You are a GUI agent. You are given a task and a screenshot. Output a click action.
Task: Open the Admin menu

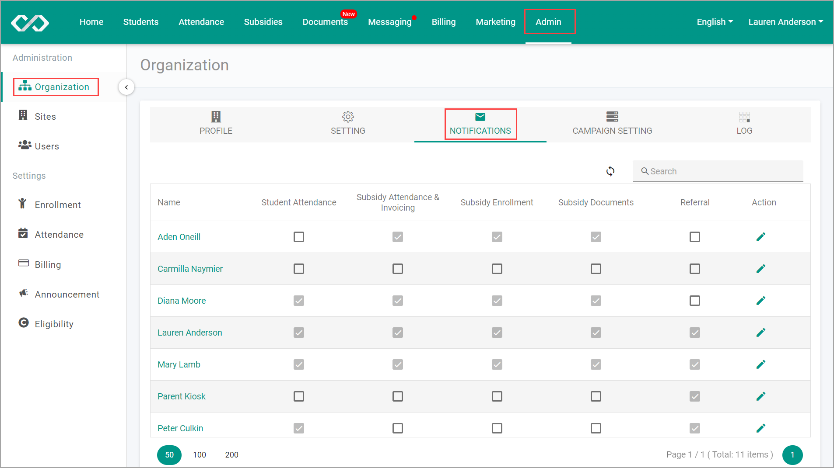(x=548, y=22)
